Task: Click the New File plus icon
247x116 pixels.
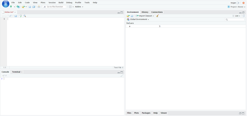Action: click(11, 7)
